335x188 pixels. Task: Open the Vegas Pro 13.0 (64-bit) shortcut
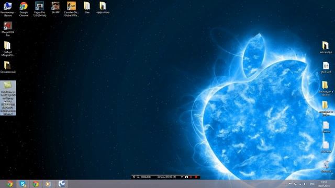pyautogui.click(x=40, y=9)
